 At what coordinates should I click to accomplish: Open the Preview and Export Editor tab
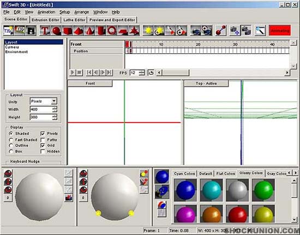[112, 20]
